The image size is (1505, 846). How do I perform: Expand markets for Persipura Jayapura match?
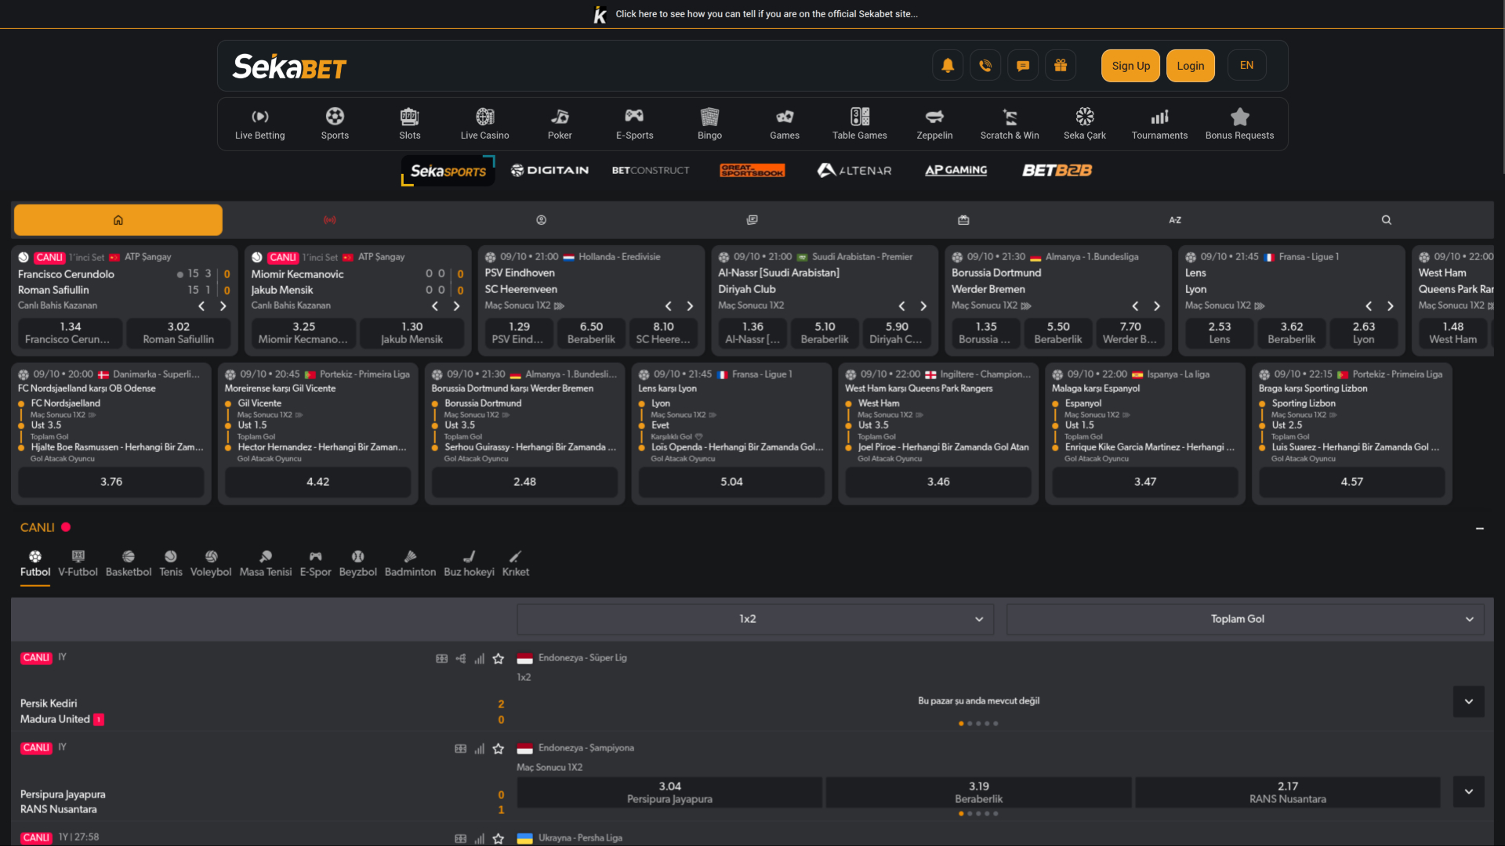[x=1469, y=792]
